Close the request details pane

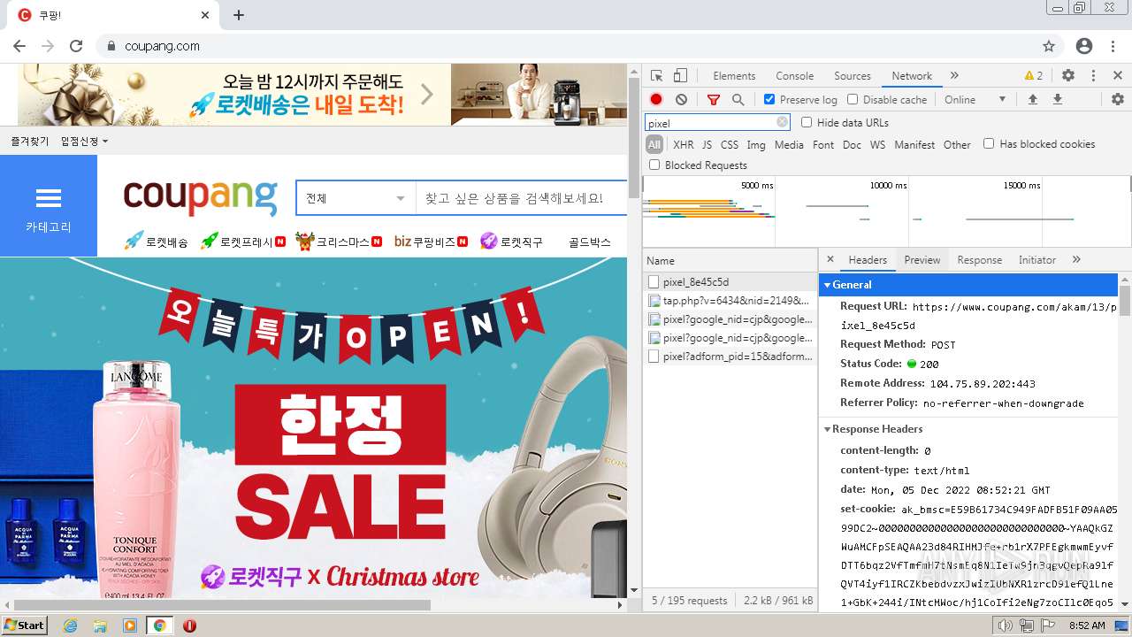[x=830, y=259]
